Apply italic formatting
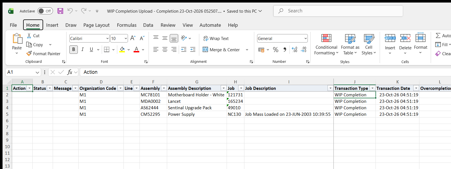 tap(83, 50)
